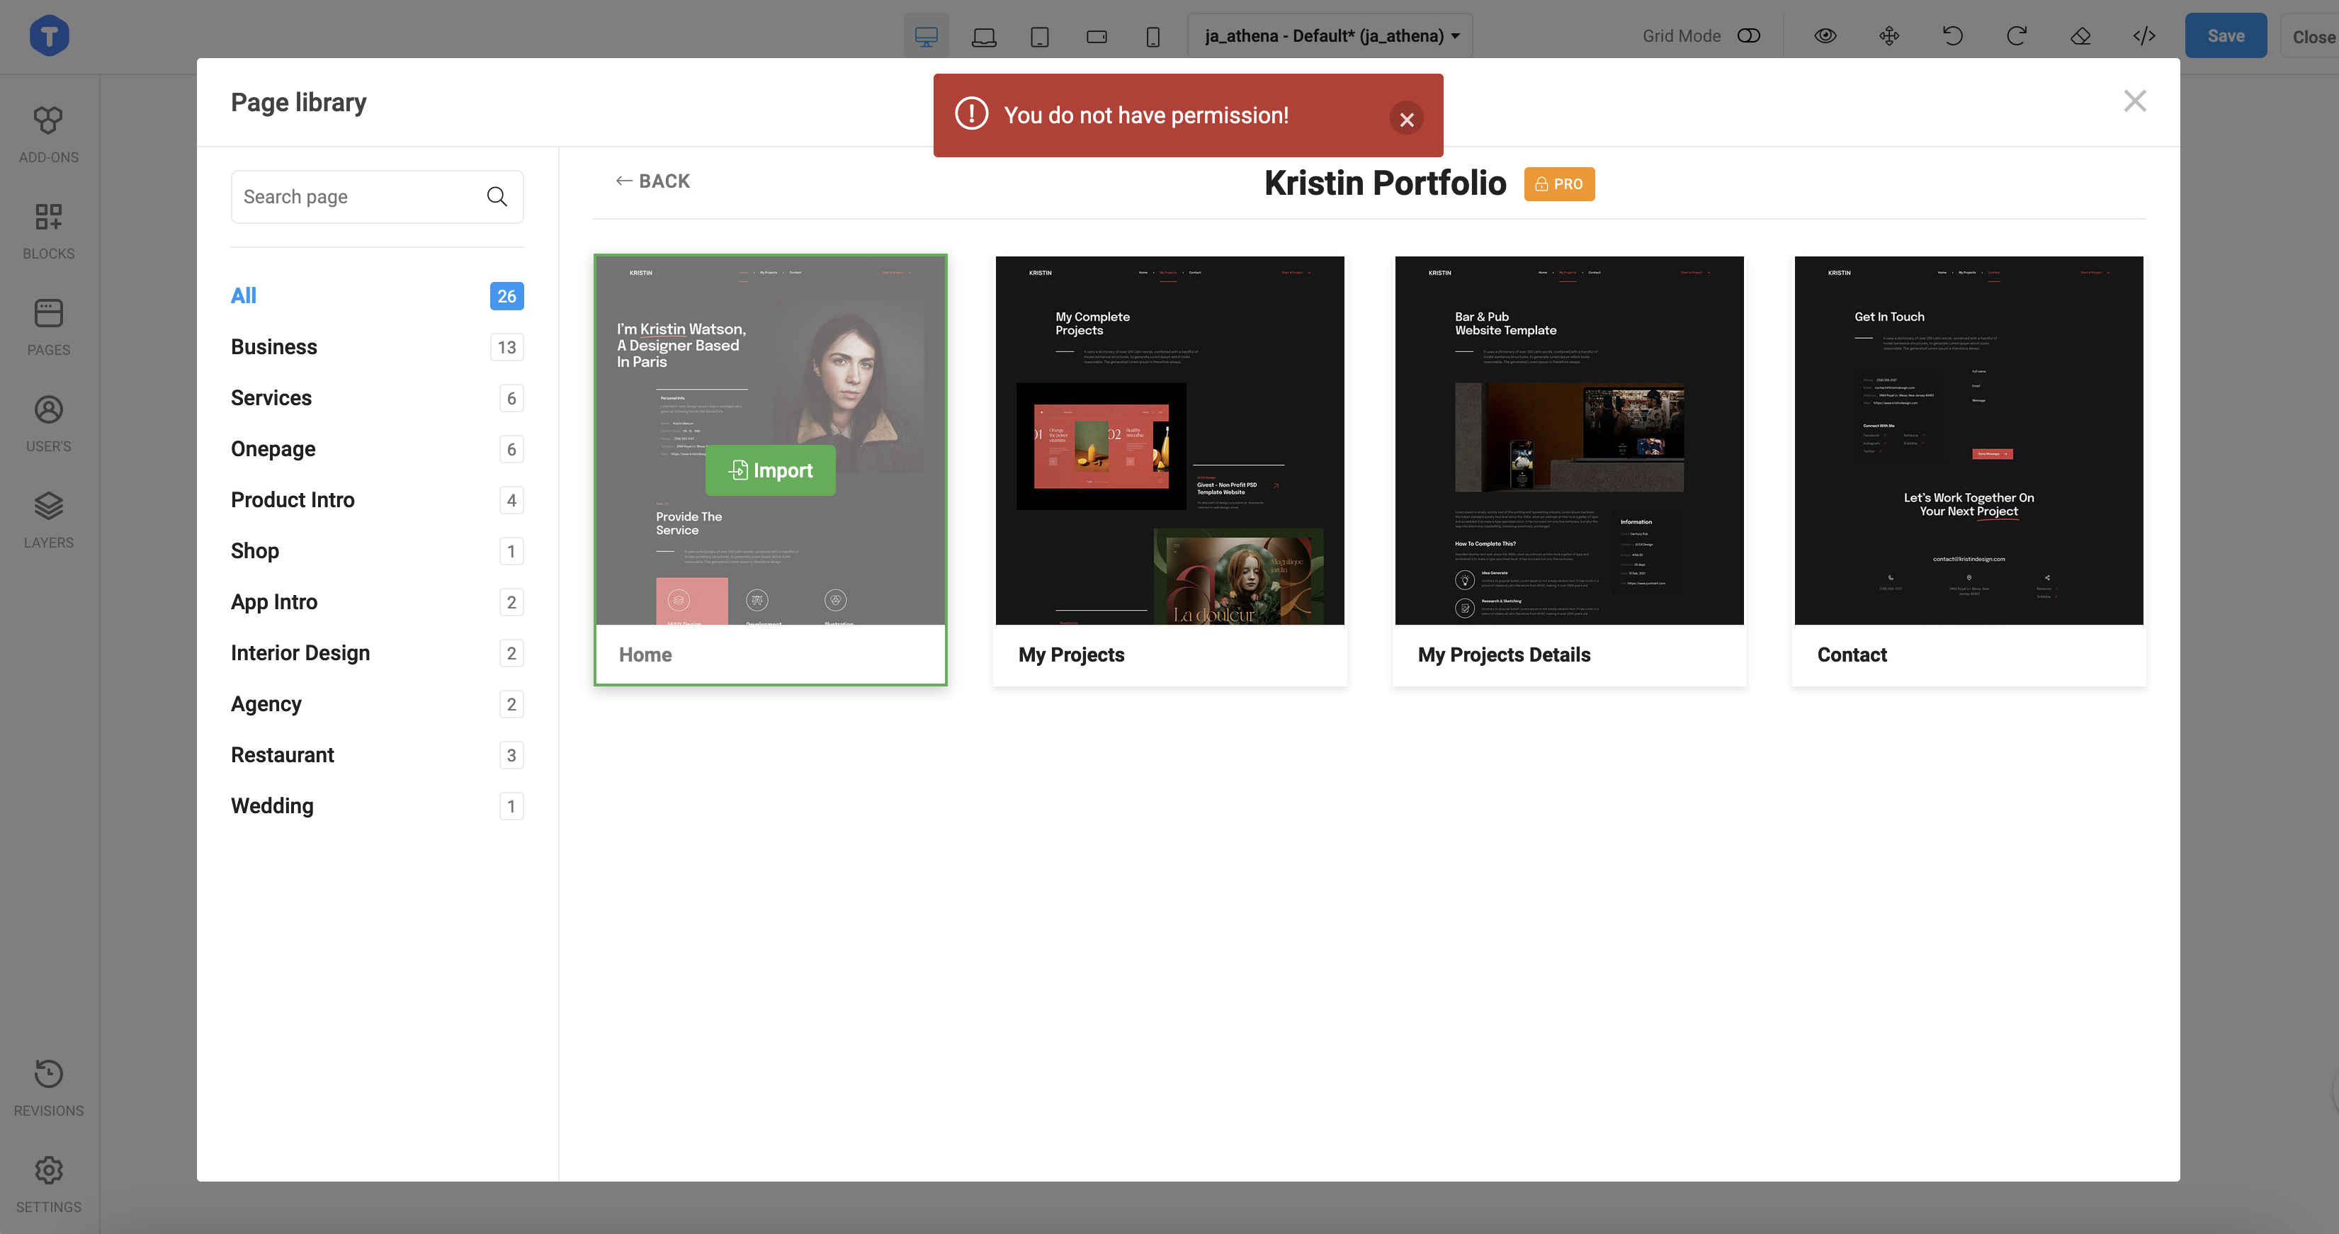Screen dimensions: 2339x1234
Task: Open the ja_athena template dropdown
Action: click(x=1330, y=36)
